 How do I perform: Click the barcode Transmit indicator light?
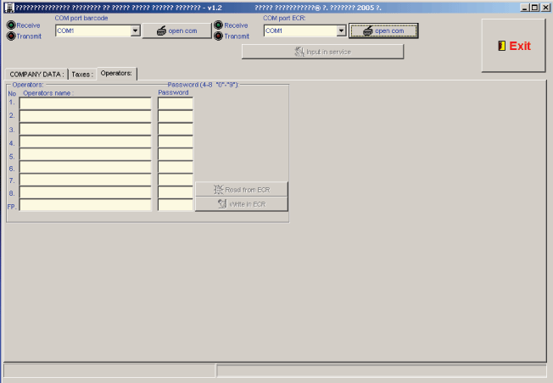pyautogui.click(x=11, y=36)
